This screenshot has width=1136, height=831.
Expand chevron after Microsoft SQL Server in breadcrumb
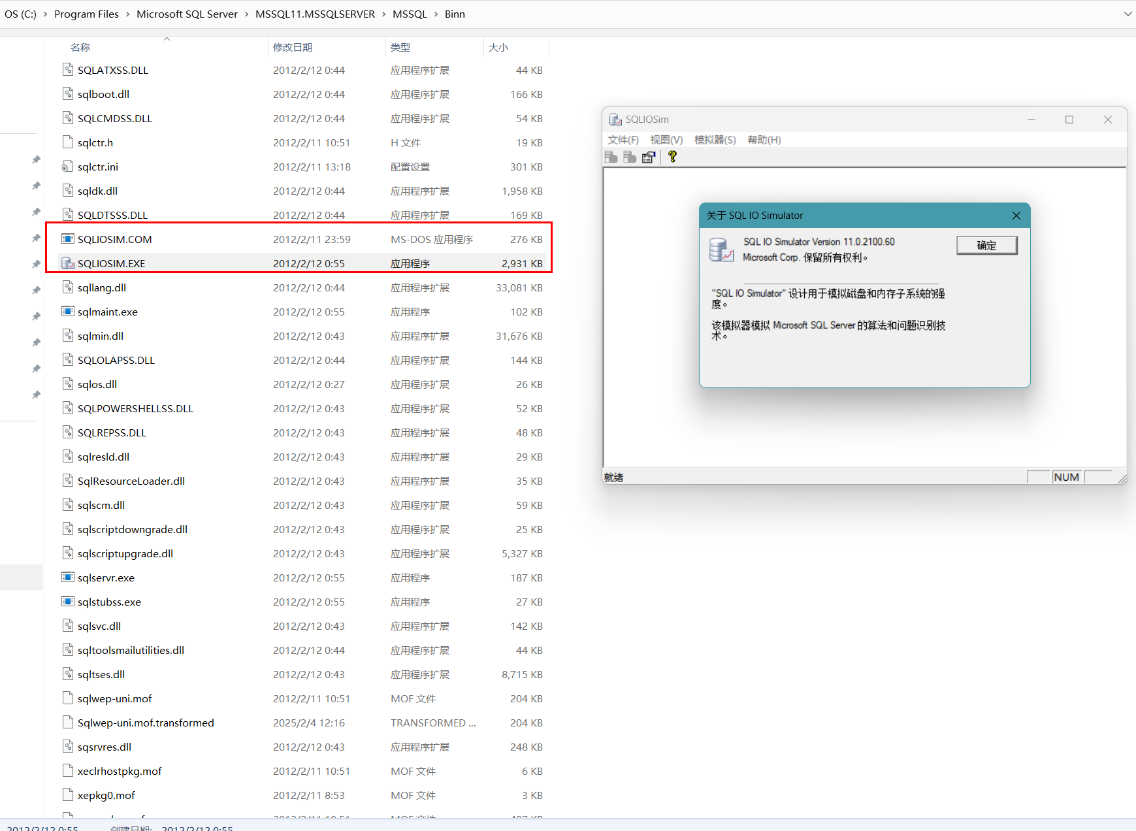tap(246, 14)
